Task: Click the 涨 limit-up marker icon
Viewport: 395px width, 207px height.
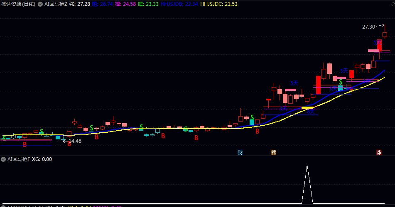Action: 379,152
